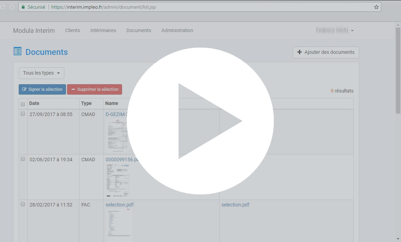This screenshot has height=242, width=401.
Task: Click the Sécurisé label in the address bar
Action: coord(36,7)
